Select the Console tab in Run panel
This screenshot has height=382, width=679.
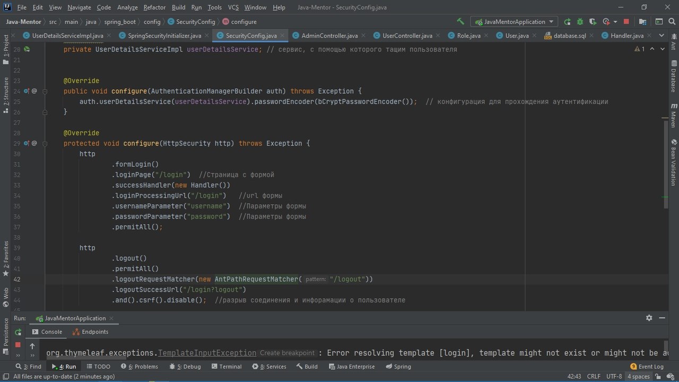pos(47,332)
